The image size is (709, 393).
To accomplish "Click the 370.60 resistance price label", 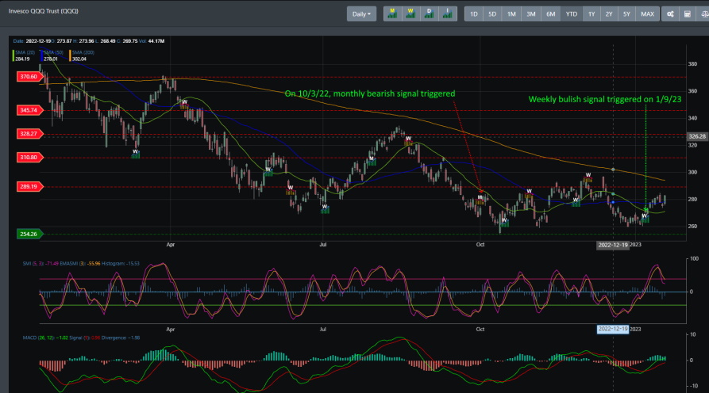I will [x=29, y=77].
